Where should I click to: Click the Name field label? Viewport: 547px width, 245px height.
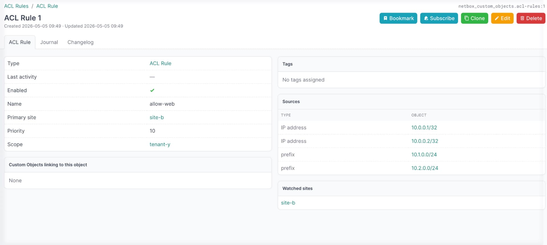14,104
